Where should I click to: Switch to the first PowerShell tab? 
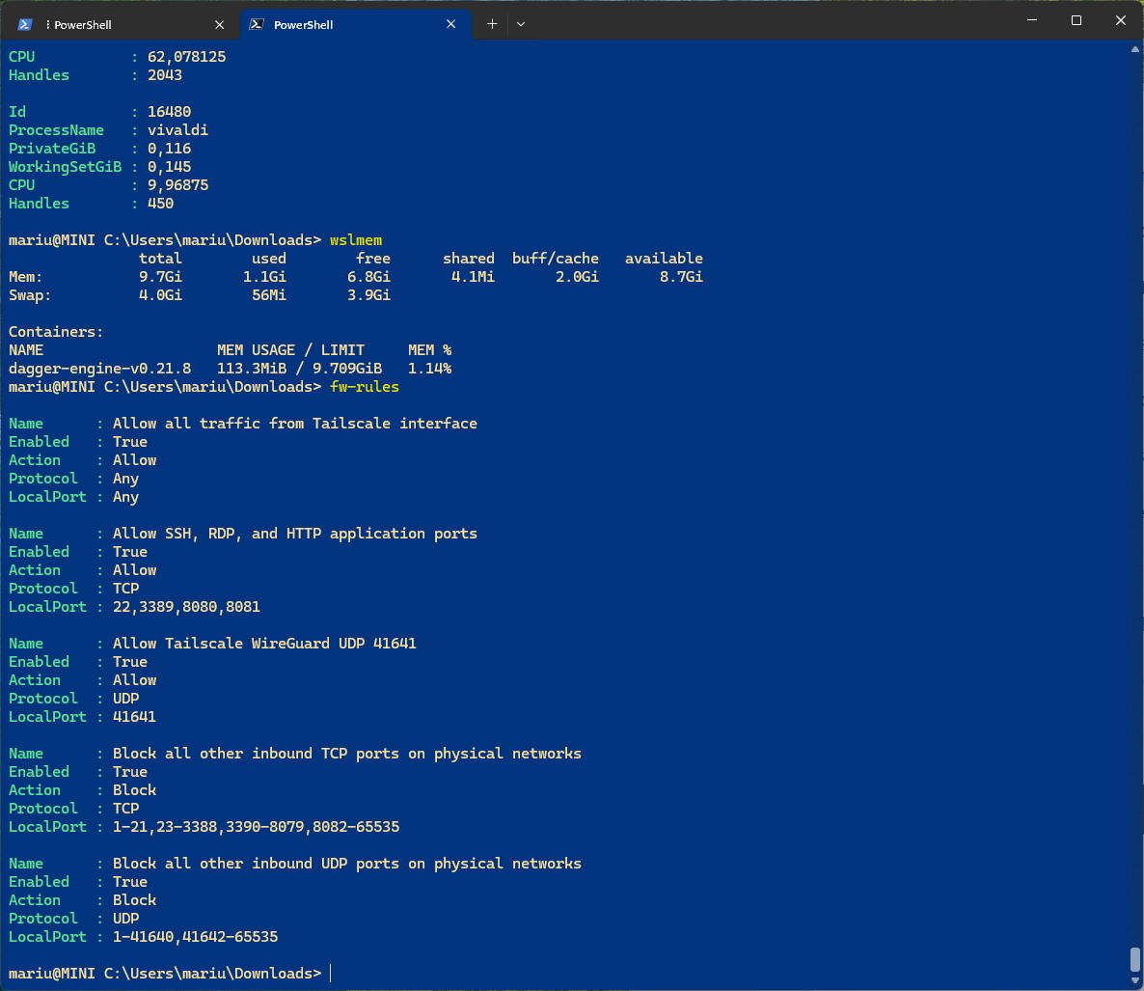[121, 24]
